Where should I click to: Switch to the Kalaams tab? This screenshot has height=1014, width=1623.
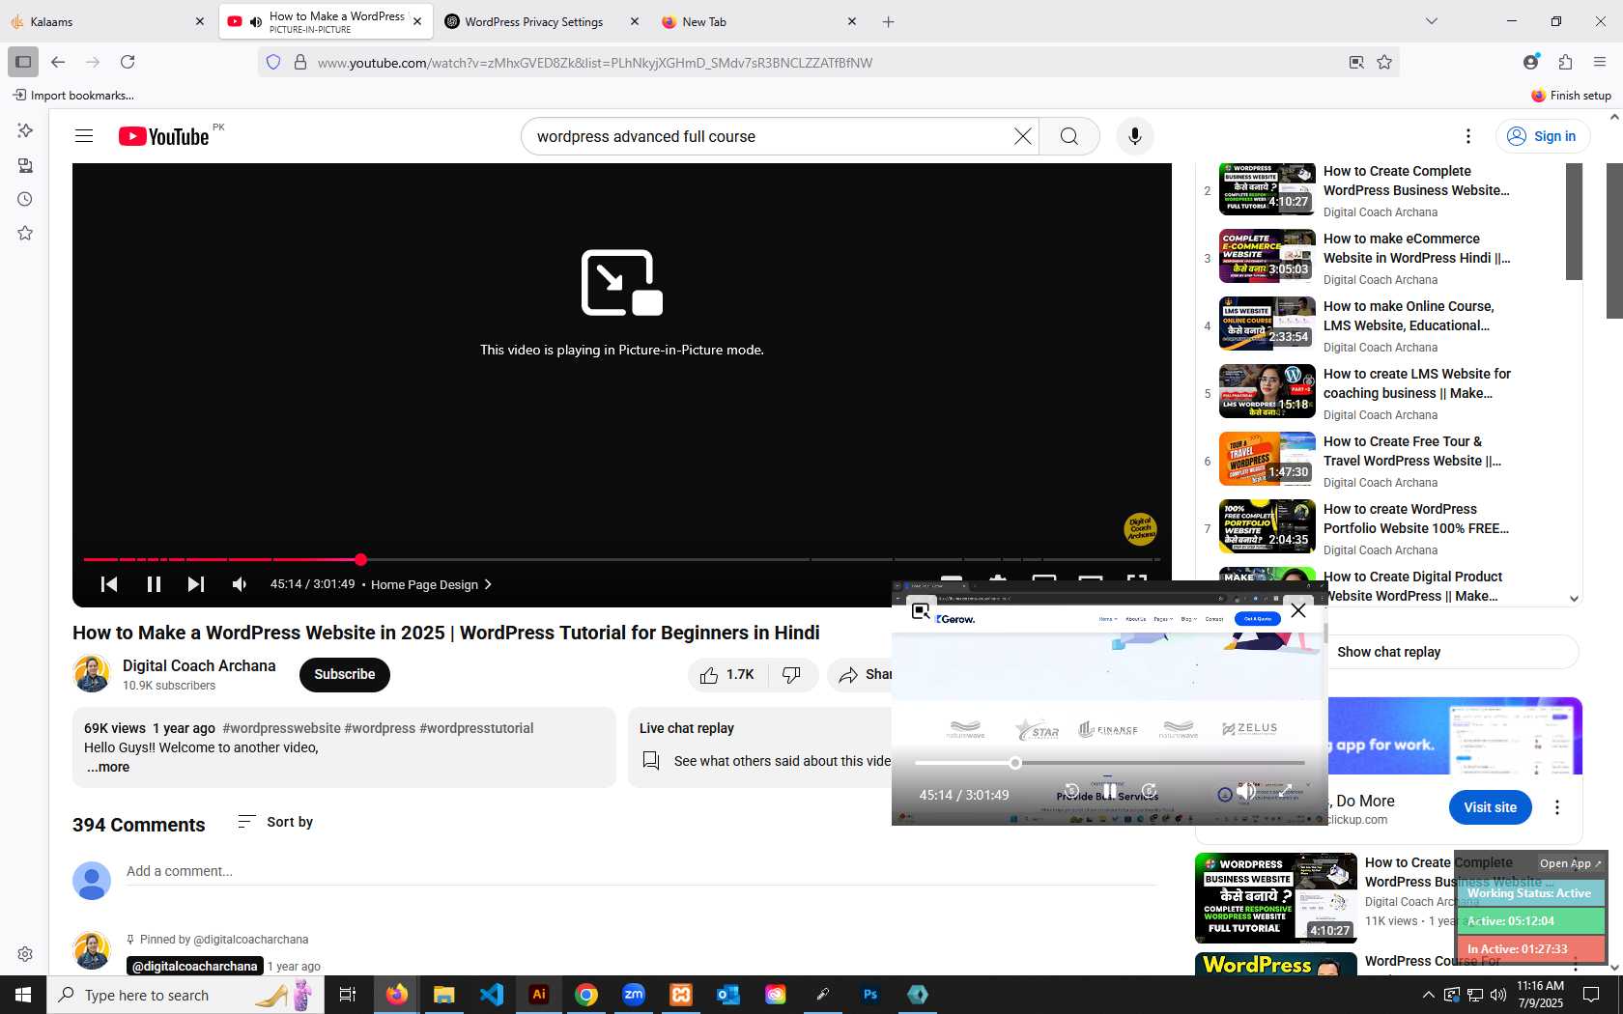[x=106, y=21]
